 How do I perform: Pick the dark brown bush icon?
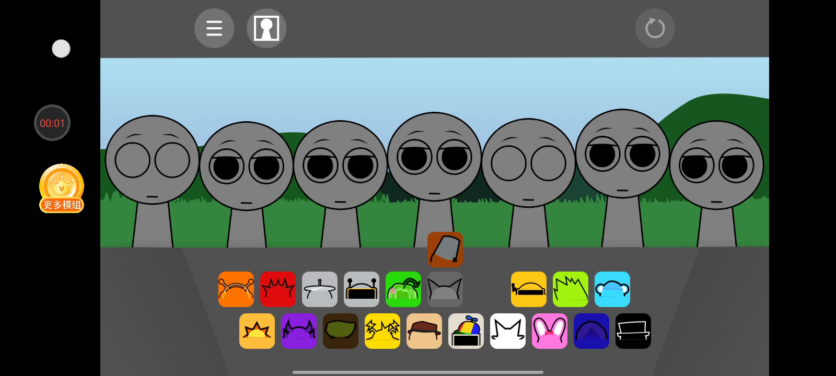[x=341, y=331]
